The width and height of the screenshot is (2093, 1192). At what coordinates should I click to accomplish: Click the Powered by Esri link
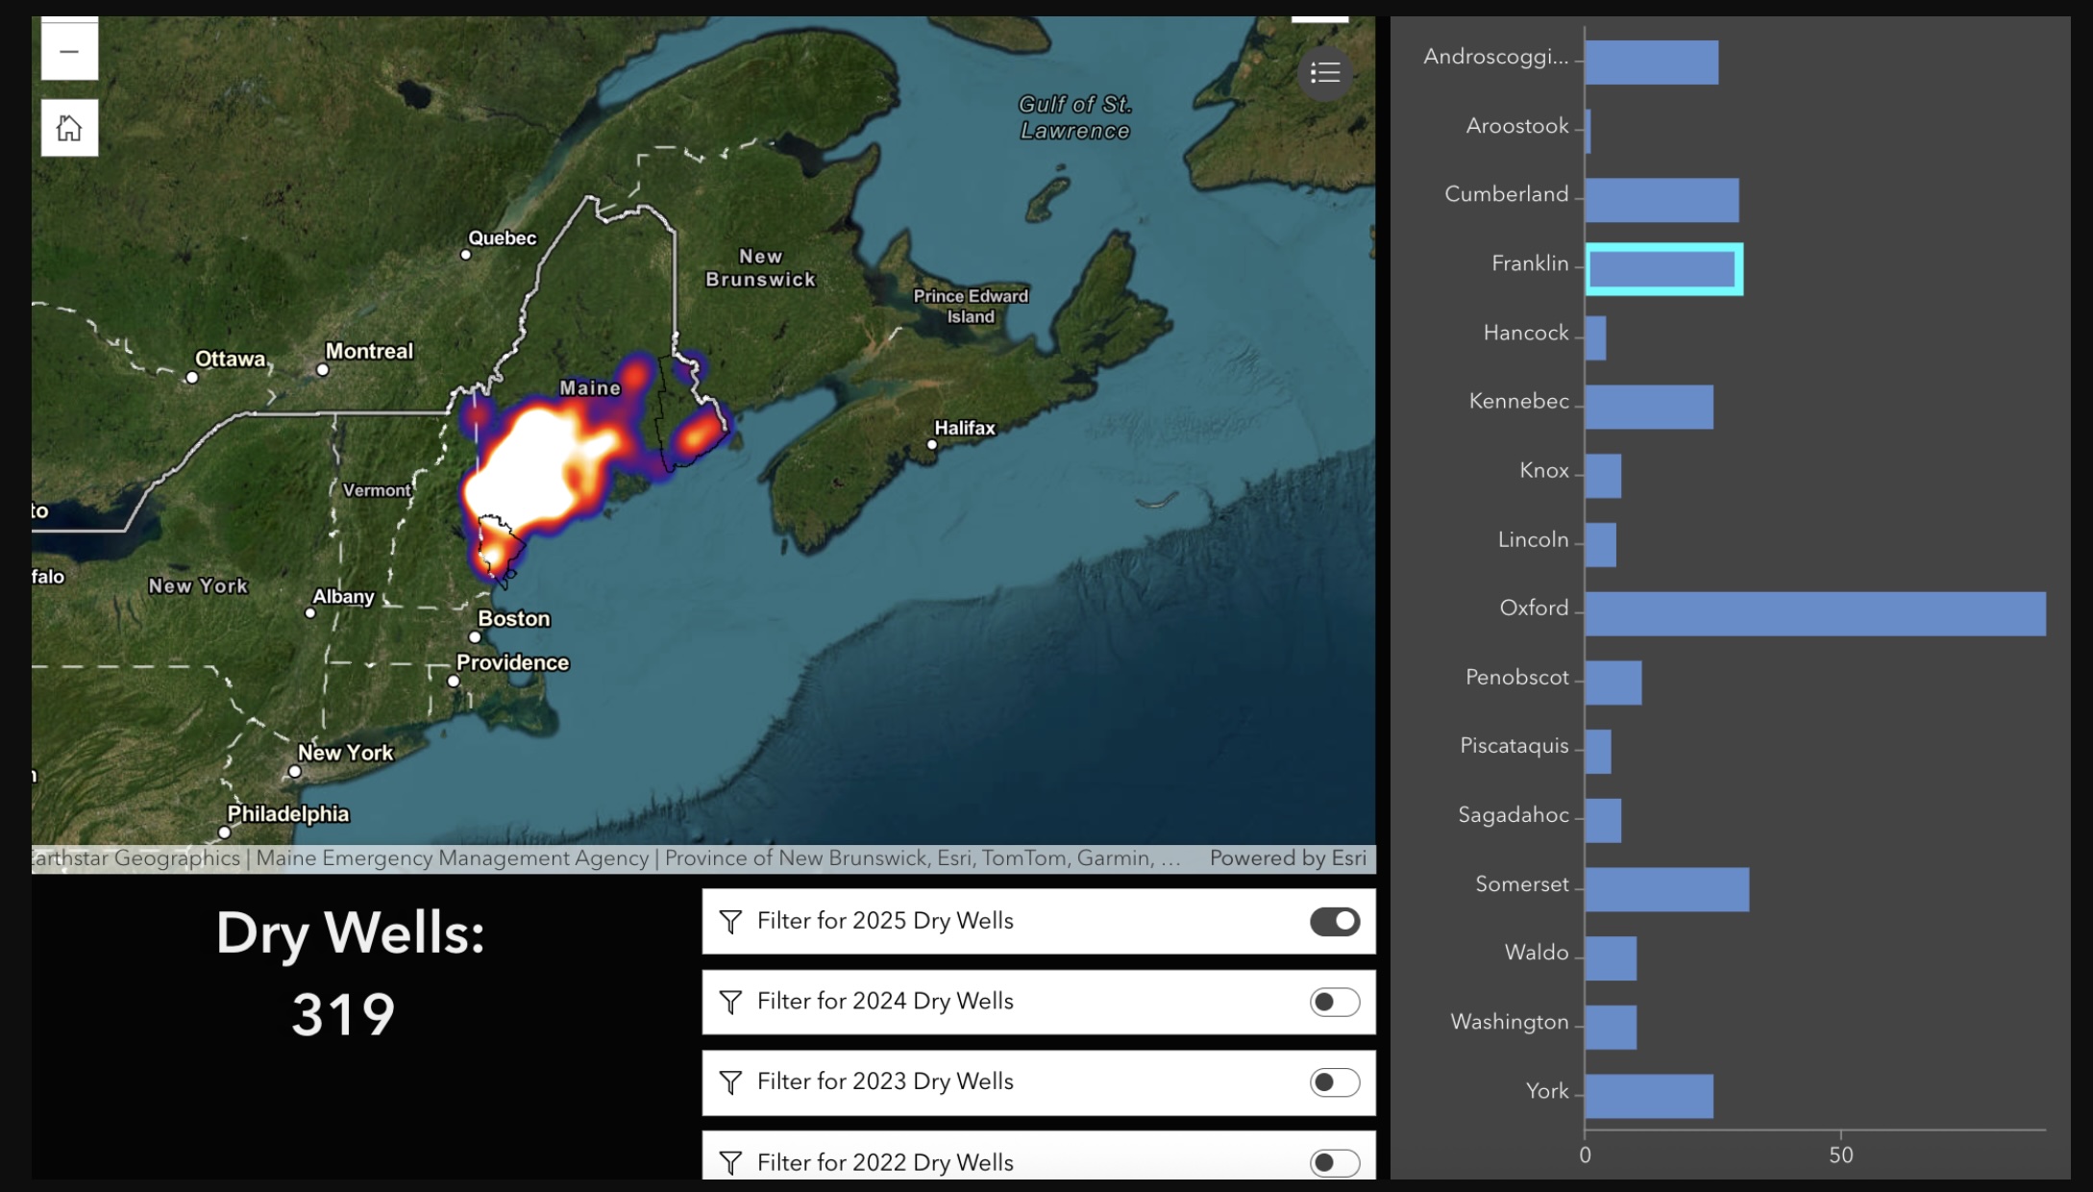point(1287,858)
